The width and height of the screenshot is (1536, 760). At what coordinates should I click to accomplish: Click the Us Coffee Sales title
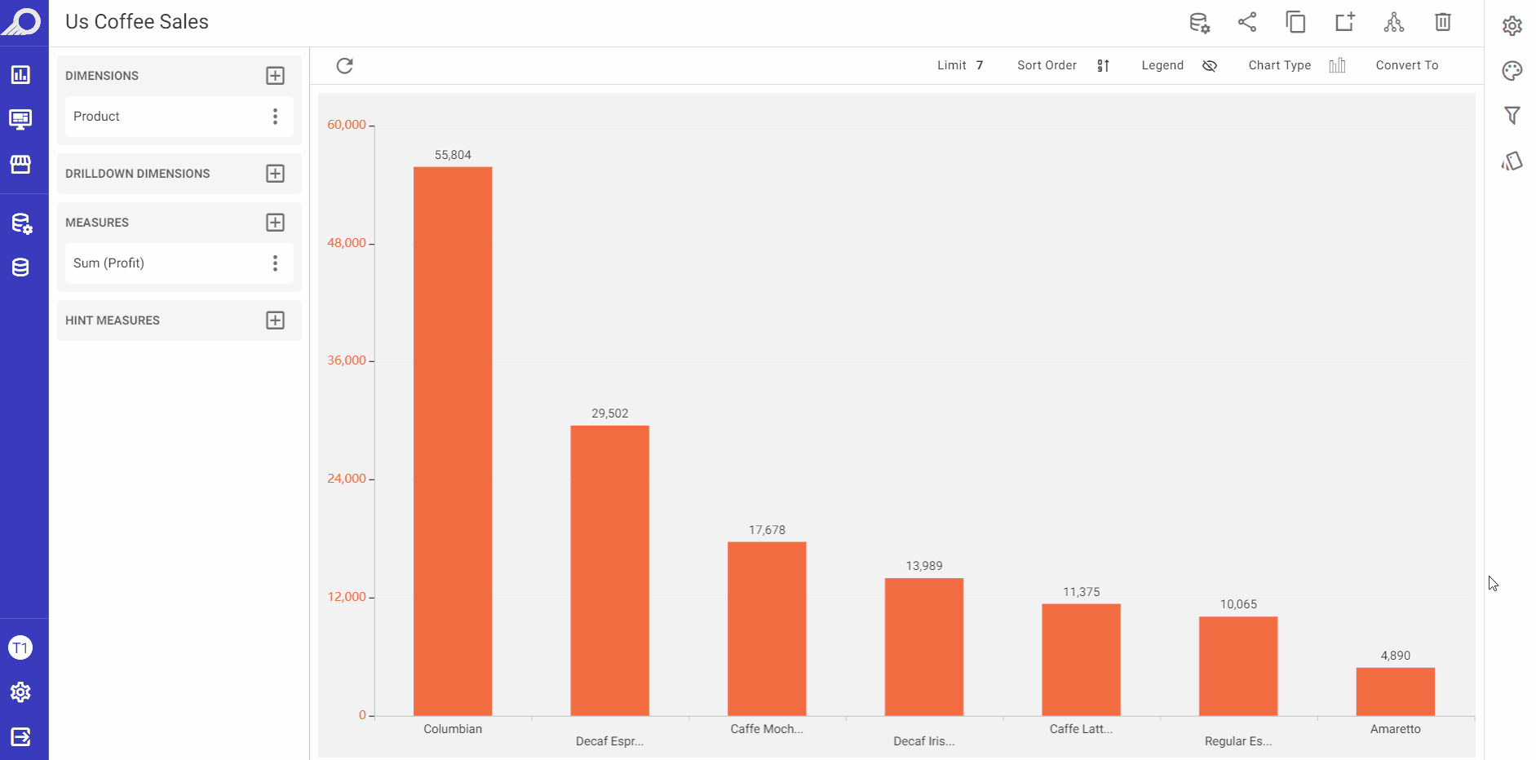(x=137, y=22)
